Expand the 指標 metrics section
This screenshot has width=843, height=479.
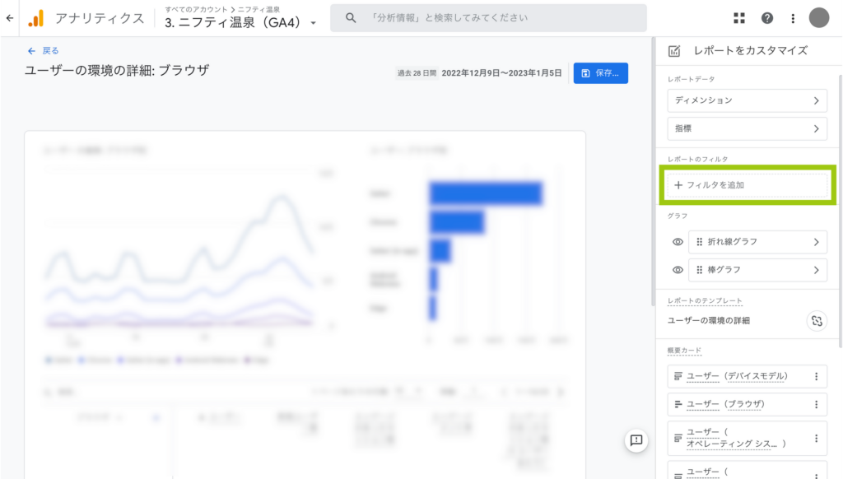(748, 128)
